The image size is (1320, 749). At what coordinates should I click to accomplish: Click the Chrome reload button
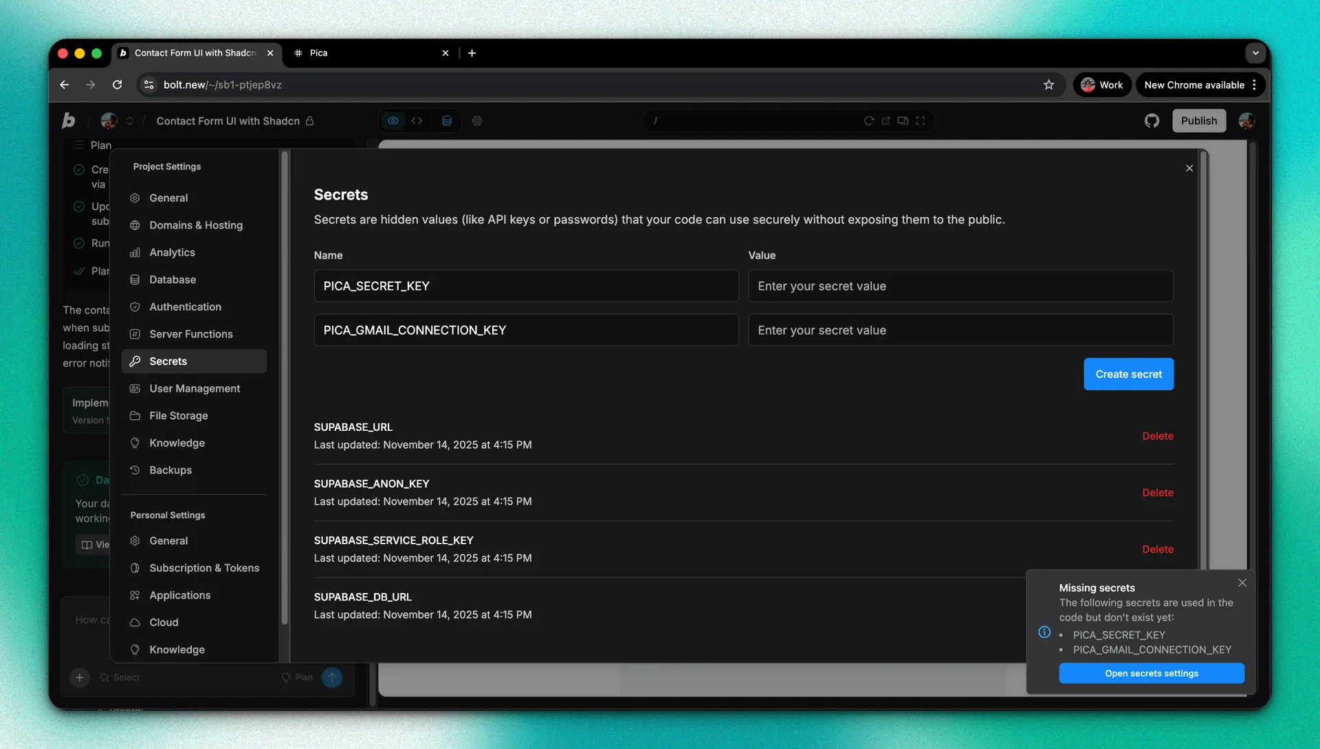coord(118,85)
